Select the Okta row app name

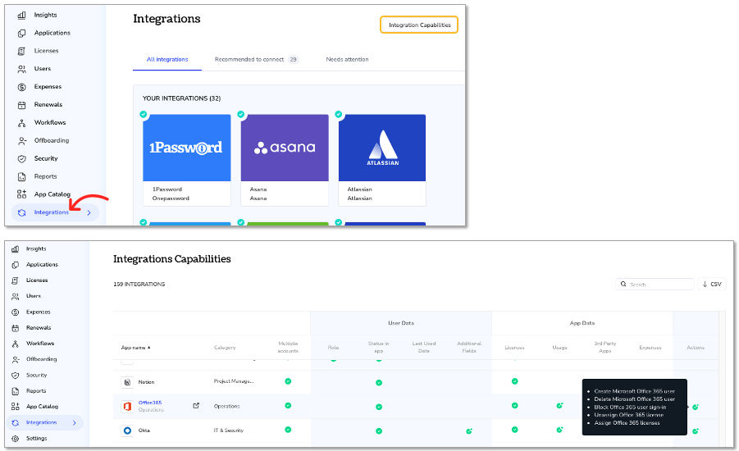pyautogui.click(x=144, y=430)
